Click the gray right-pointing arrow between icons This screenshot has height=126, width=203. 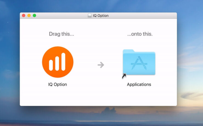click(x=101, y=65)
